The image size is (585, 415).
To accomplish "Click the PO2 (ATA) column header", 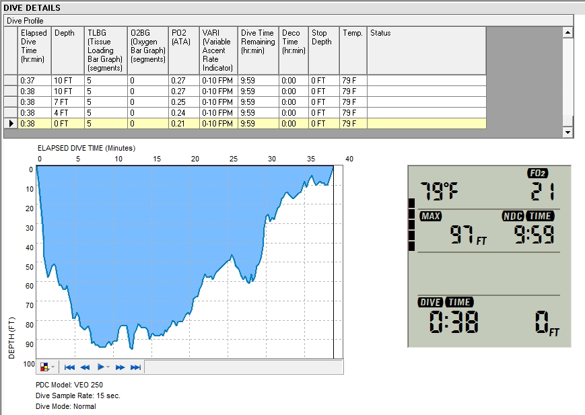I will [x=184, y=50].
